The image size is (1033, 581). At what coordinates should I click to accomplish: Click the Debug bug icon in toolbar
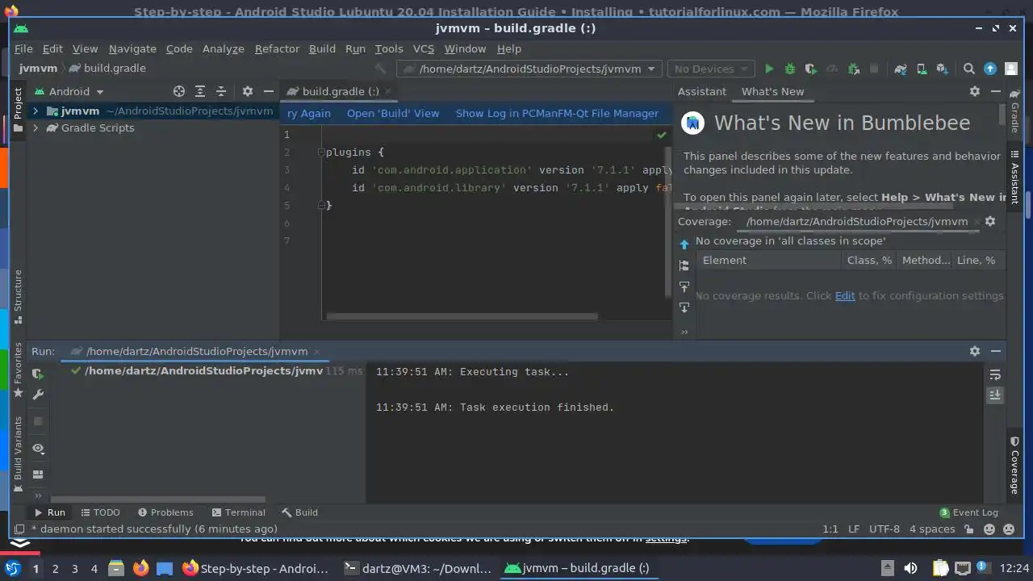point(790,69)
